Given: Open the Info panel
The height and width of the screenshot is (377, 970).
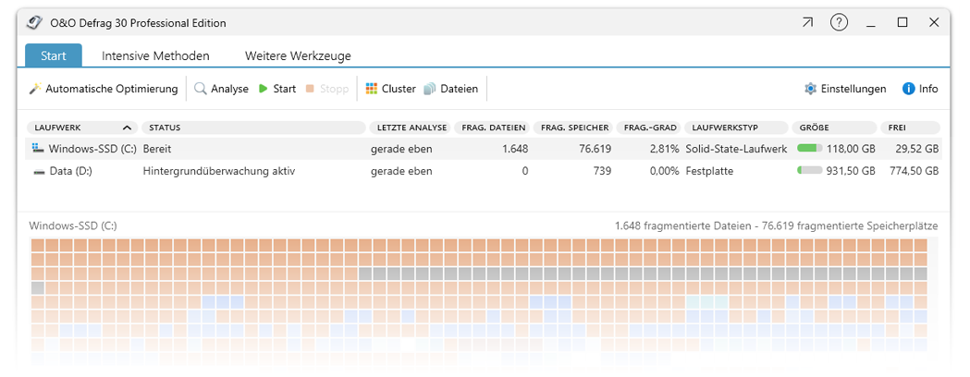Looking at the screenshot, I should click(908, 89).
